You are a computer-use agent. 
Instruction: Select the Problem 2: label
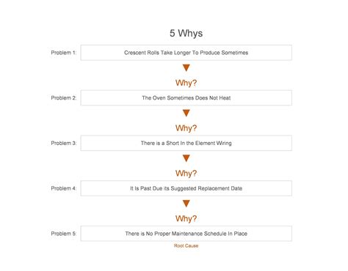tap(64, 98)
